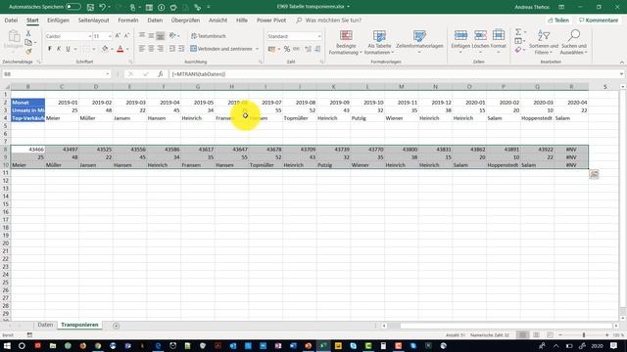The image size is (627, 352).
Task: Toggle bold (F) formatting
Action: 50,49
